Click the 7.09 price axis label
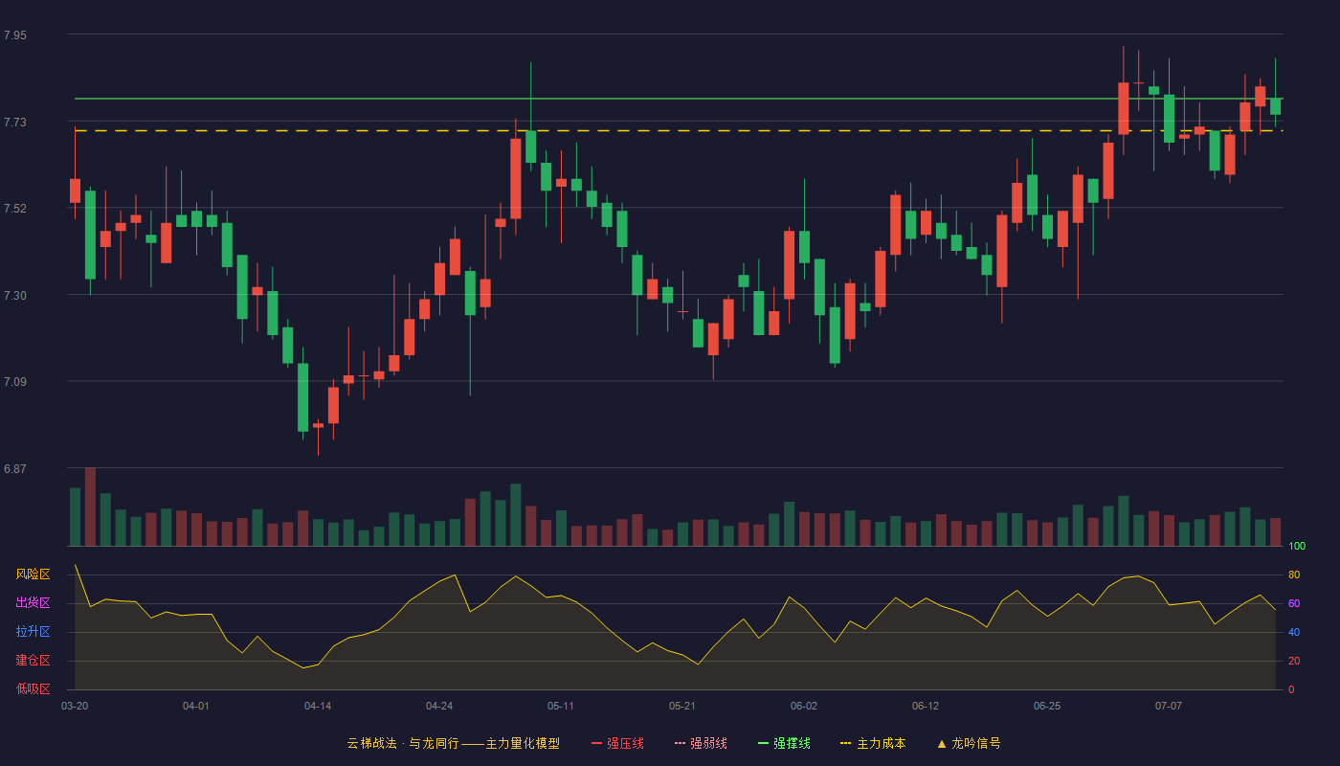 pyautogui.click(x=15, y=382)
